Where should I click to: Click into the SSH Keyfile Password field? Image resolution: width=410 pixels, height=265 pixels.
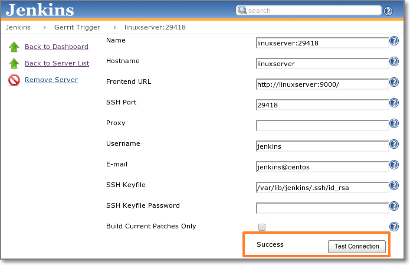pyautogui.click(x=323, y=208)
